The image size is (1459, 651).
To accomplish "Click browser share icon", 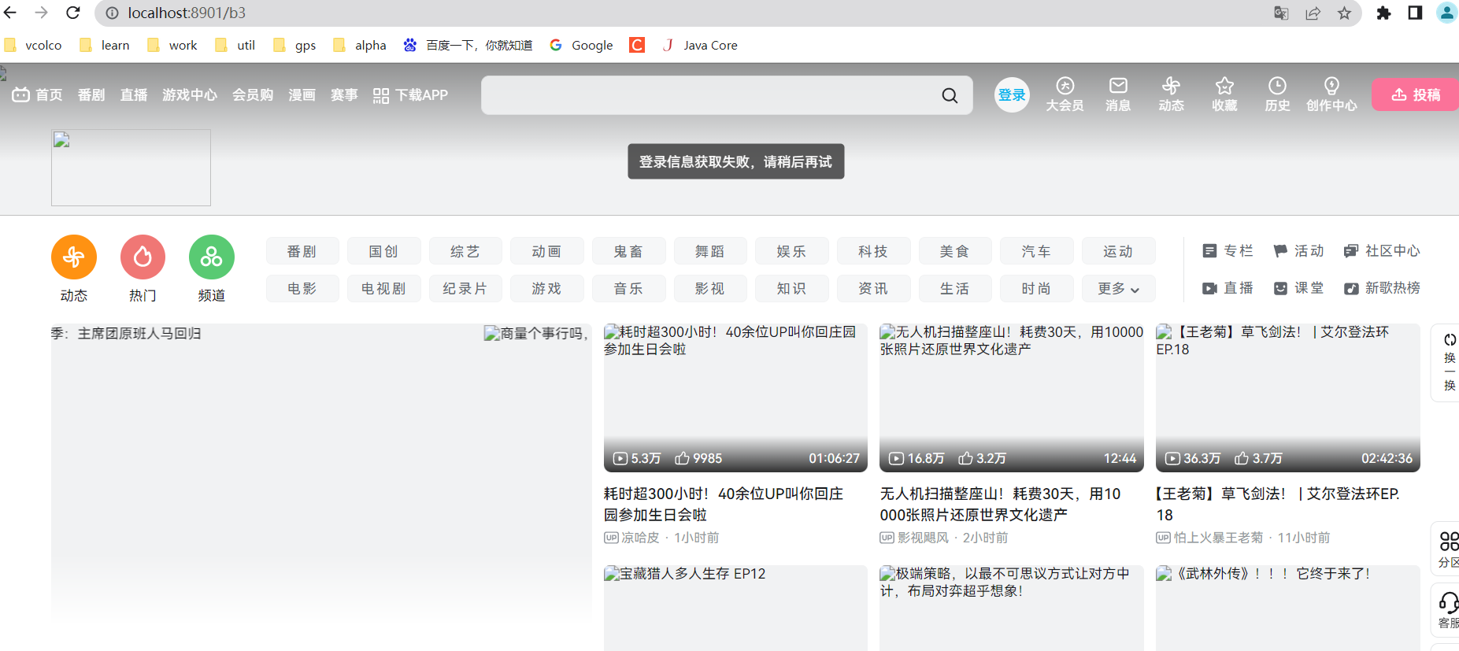I will click(x=1313, y=13).
